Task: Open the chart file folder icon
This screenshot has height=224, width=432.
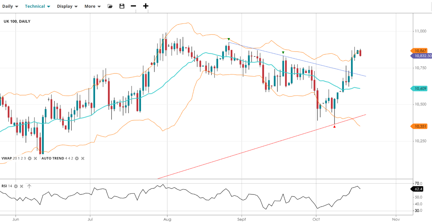Action: (x=110, y=6)
